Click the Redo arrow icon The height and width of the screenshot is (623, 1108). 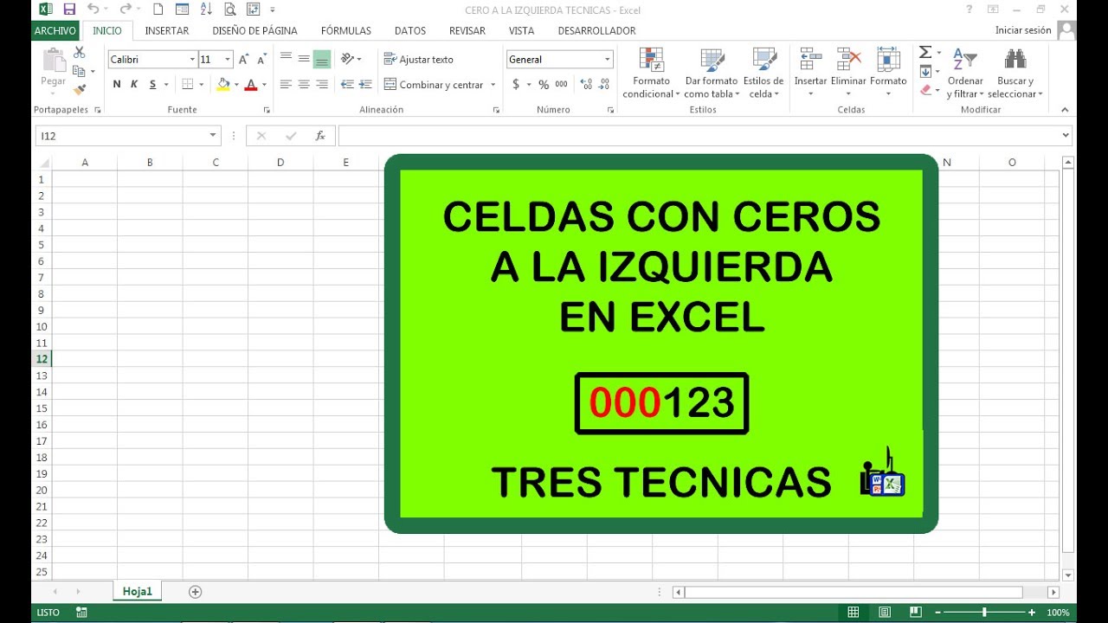tap(126, 10)
